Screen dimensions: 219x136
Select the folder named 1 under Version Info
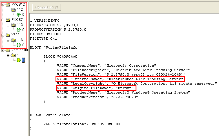(18, 55)
